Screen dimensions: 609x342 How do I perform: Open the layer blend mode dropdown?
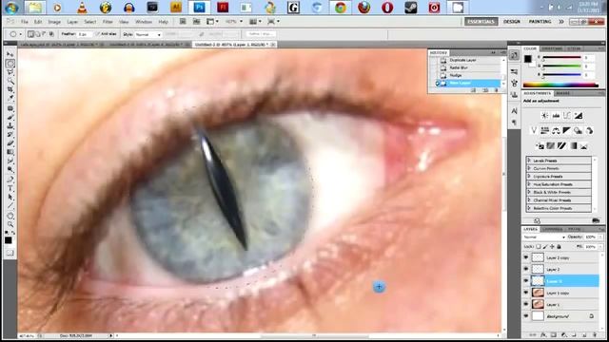543,237
